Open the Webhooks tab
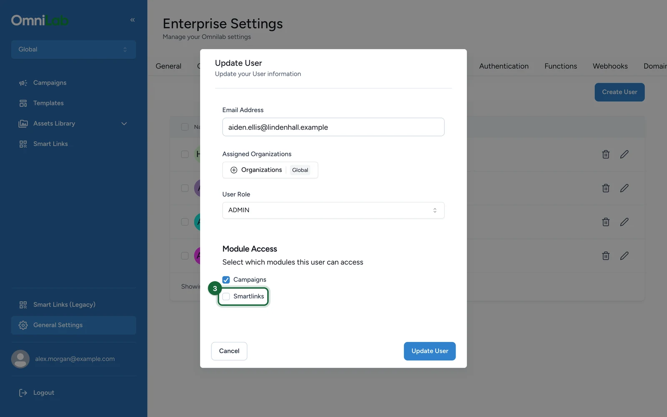Viewport: 667px width, 417px height. [610, 66]
